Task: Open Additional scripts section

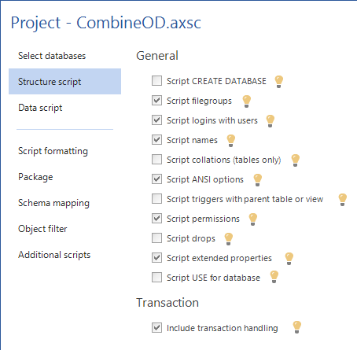Action: click(54, 255)
